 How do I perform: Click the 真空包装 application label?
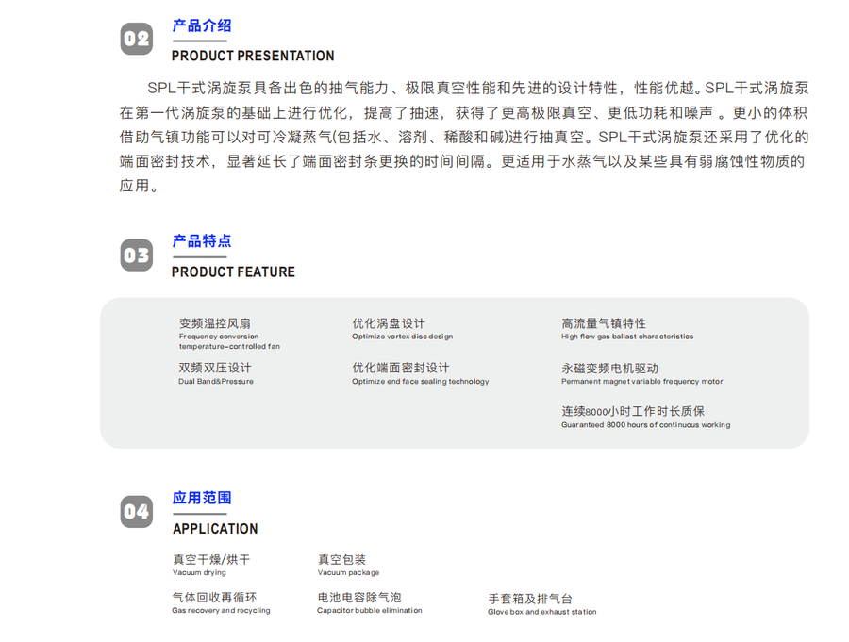(341, 560)
